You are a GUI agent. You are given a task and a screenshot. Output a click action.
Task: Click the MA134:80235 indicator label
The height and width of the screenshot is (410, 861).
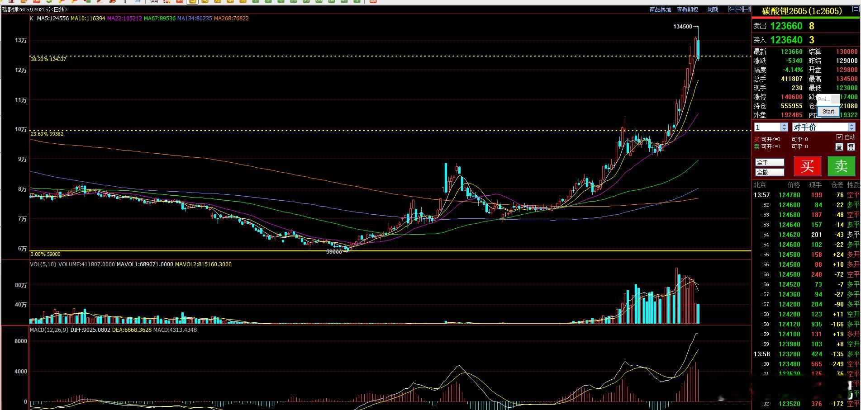(195, 19)
